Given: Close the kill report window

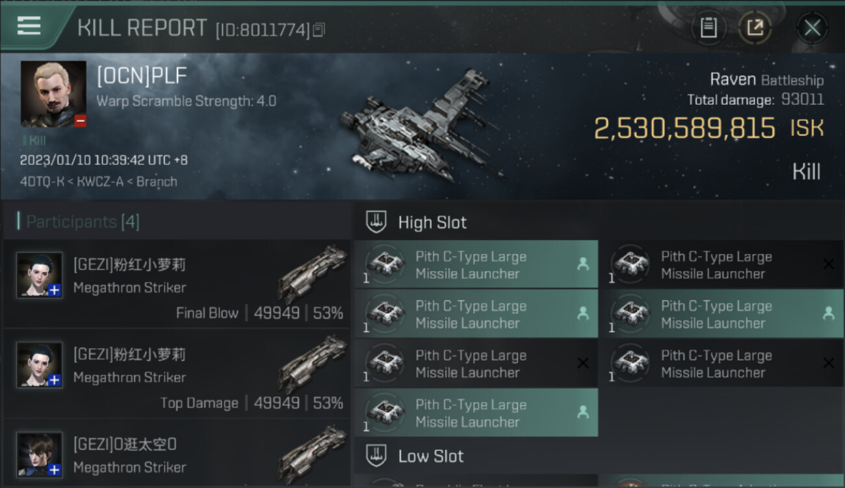Looking at the screenshot, I should tap(812, 28).
